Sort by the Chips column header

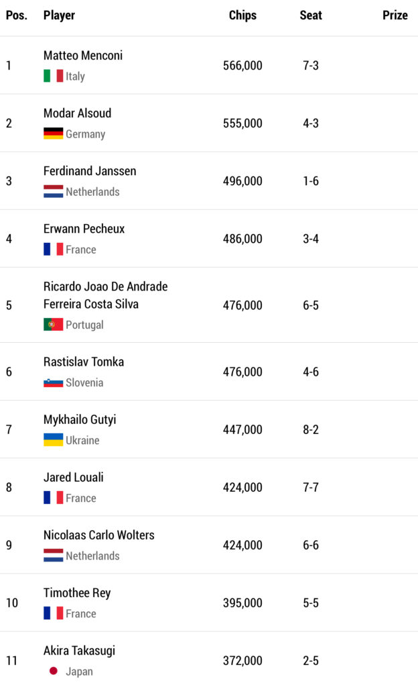[242, 15]
